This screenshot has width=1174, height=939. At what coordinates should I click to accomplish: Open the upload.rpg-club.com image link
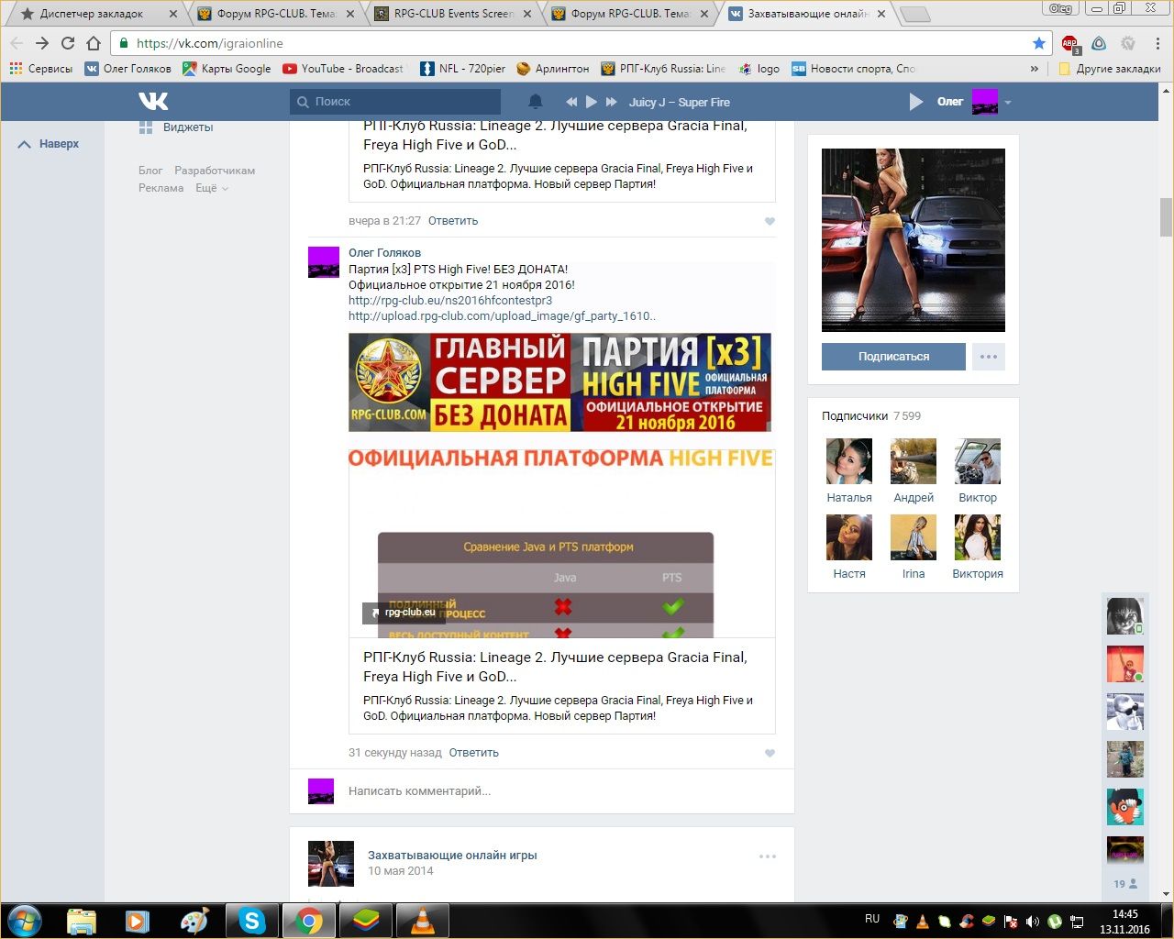[502, 315]
